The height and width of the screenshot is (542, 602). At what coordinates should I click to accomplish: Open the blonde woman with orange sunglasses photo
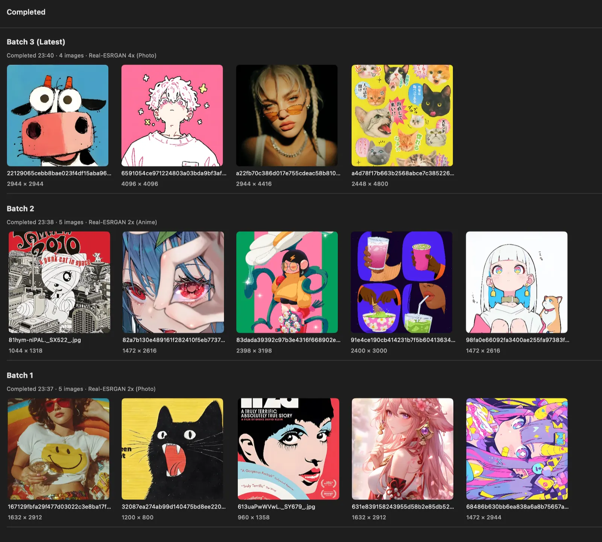coord(287,115)
